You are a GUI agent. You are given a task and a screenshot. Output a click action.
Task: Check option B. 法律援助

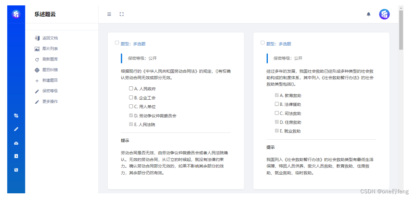[x=276, y=104]
